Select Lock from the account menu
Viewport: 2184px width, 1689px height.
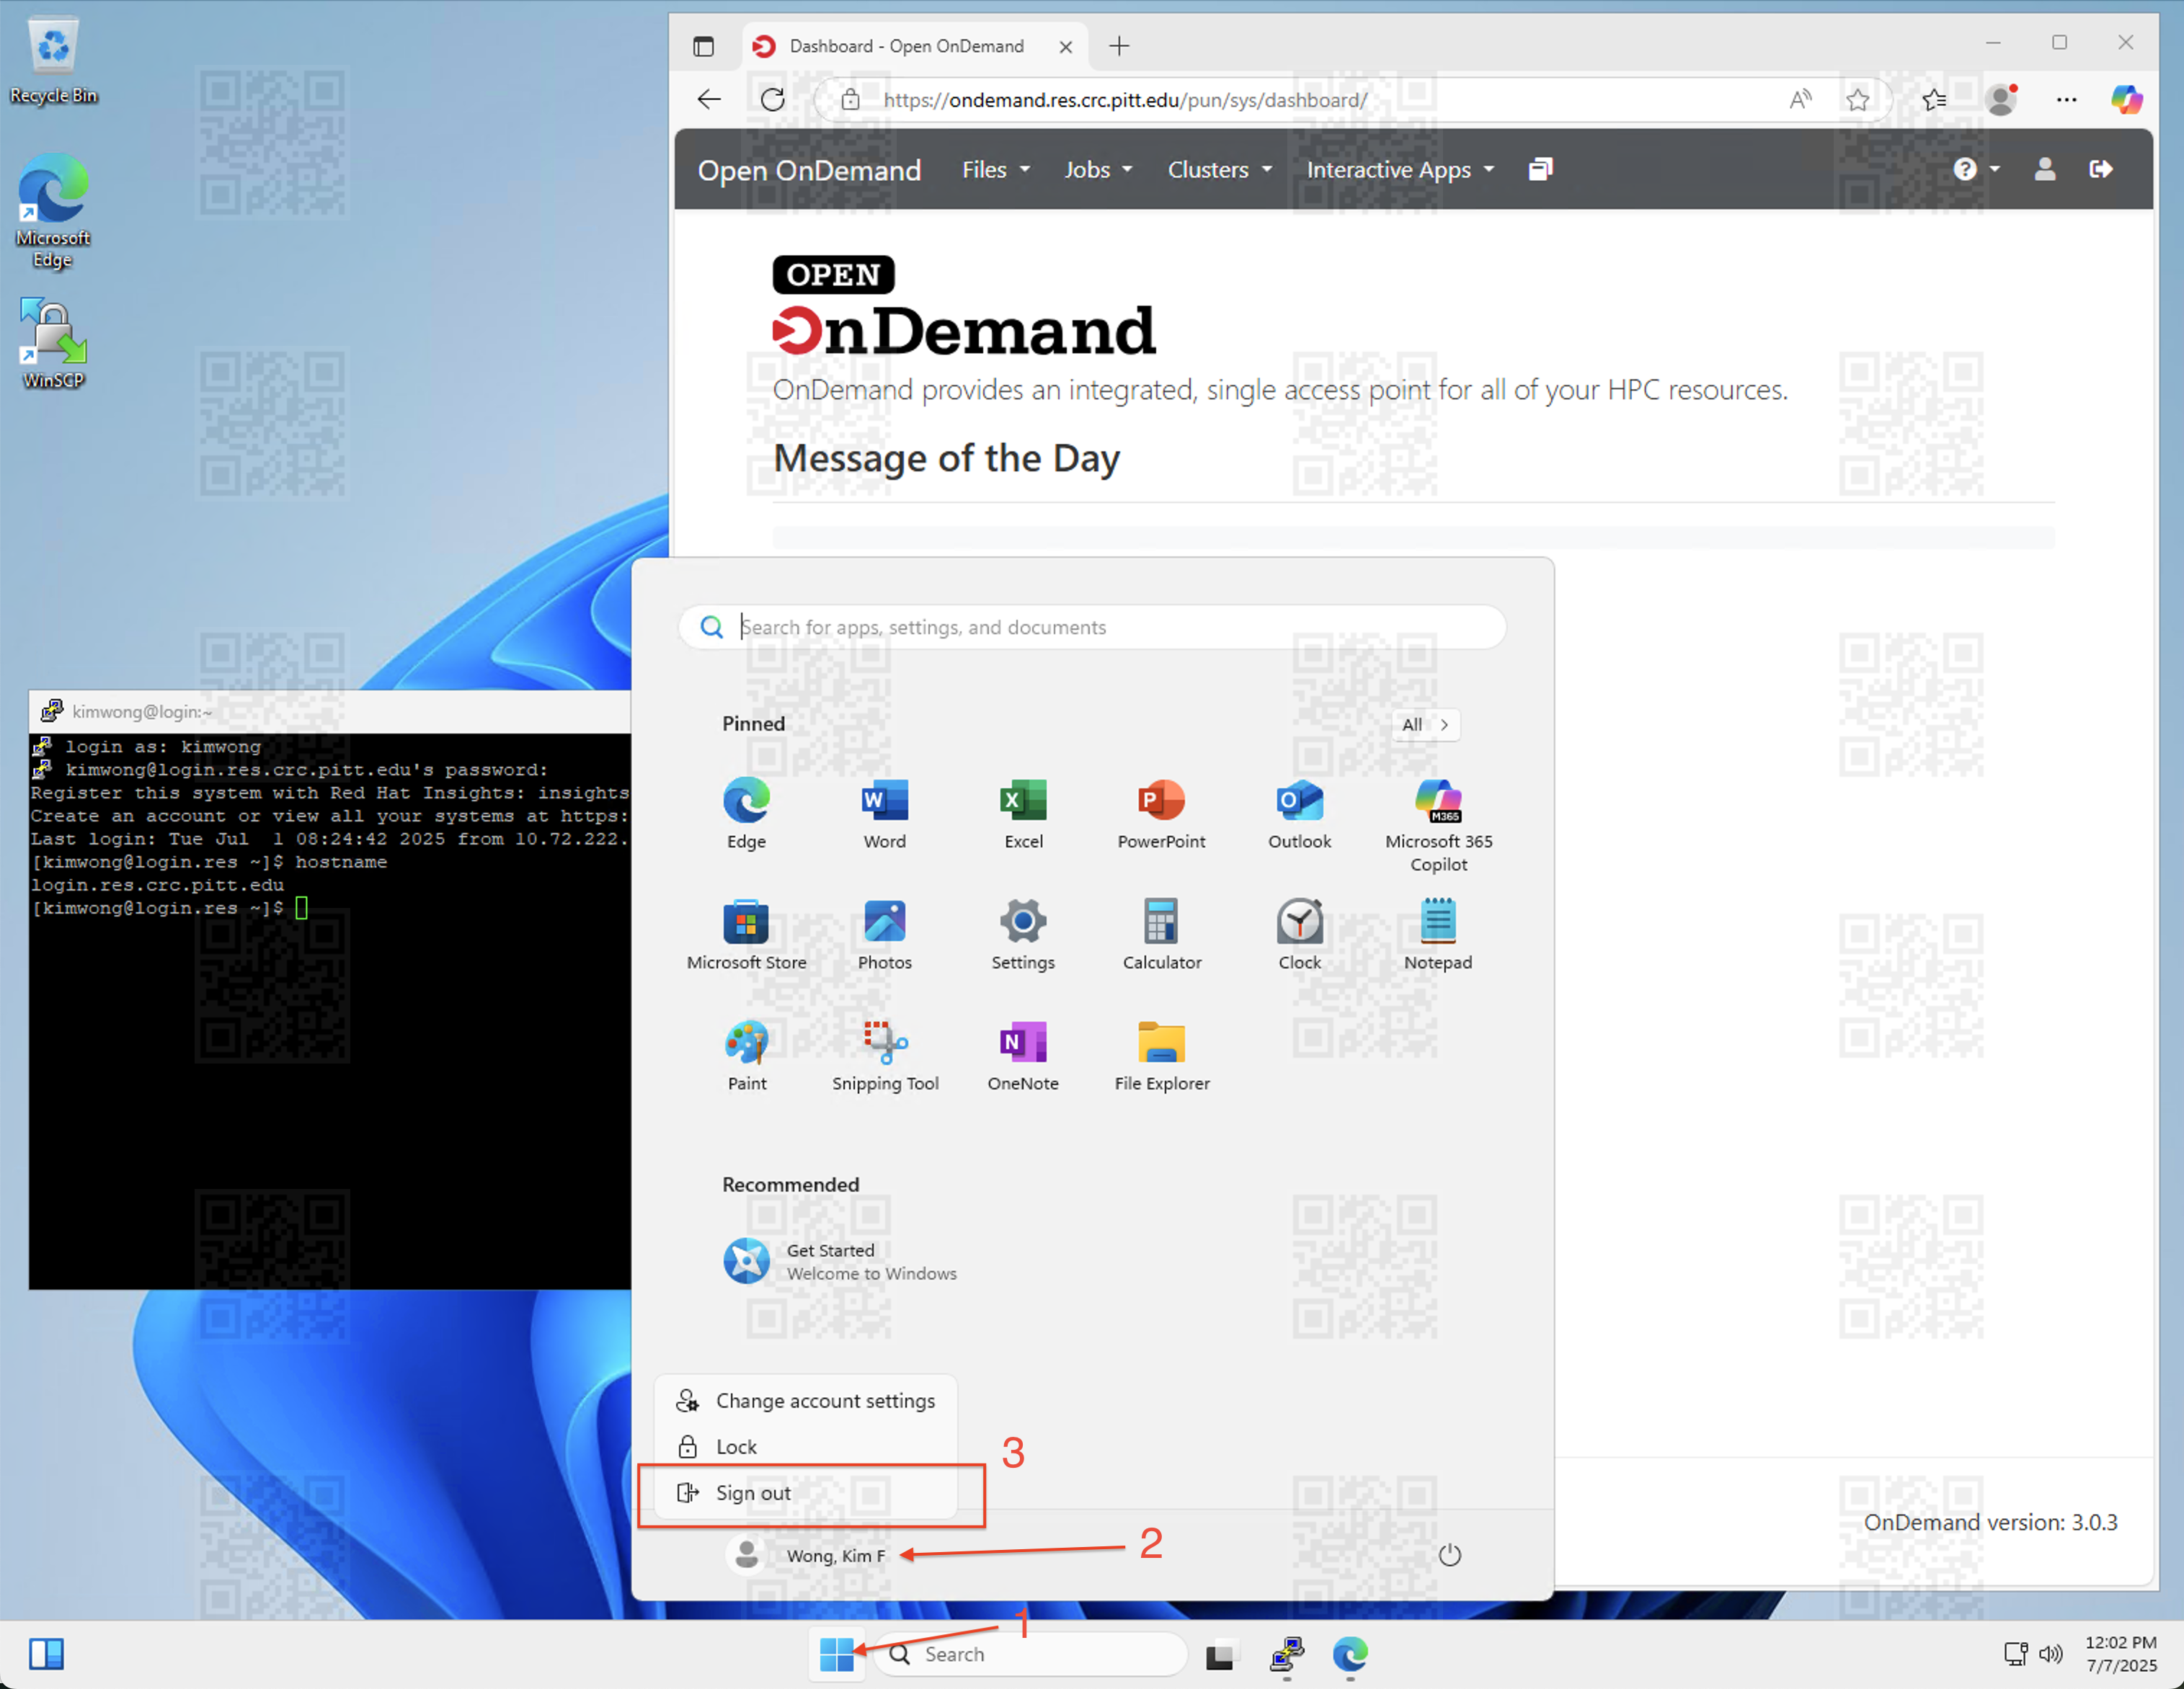(806, 1446)
